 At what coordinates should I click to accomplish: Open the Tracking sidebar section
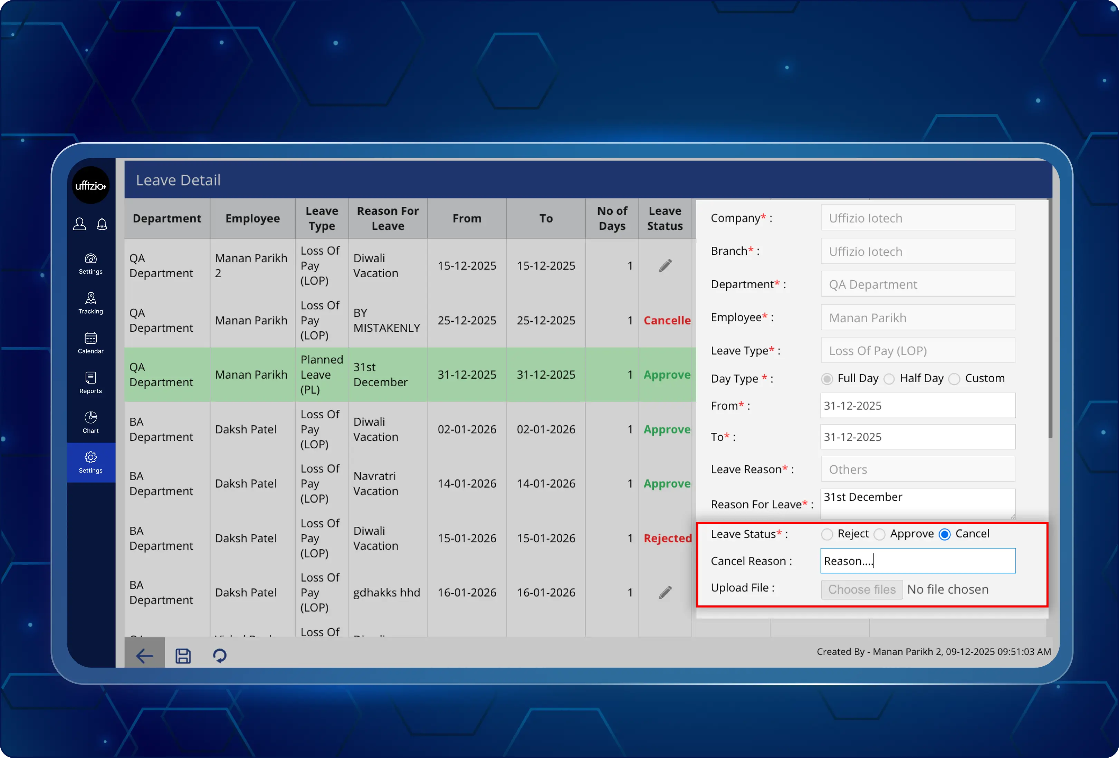coord(90,303)
